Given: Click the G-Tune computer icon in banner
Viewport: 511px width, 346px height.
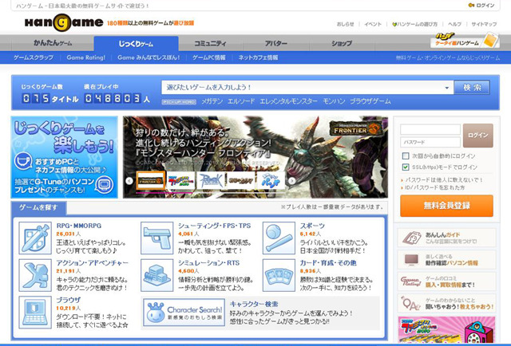Looking at the screenshot, I should (x=105, y=184).
